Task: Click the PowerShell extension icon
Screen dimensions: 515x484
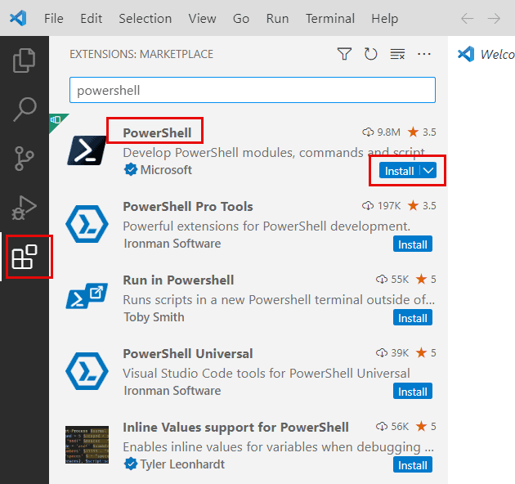Action: click(x=87, y=150)
